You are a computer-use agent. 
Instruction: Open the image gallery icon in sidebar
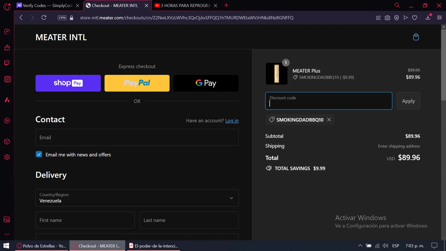tap(7, 219)
